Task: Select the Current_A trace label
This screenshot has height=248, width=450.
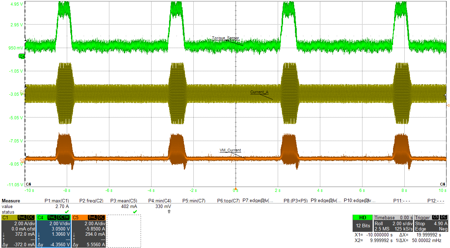Action: pyautogui.click(x=259, y=92)
